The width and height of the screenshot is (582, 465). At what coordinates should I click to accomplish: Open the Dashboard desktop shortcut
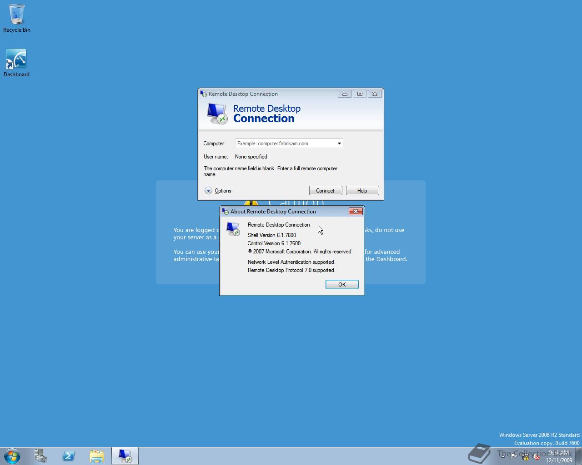pos(16,63)
